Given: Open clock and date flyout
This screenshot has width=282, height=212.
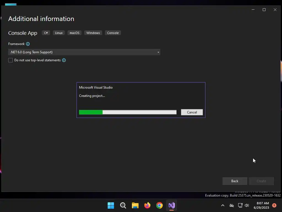Looking at the screenshot, I should (261, 205).
